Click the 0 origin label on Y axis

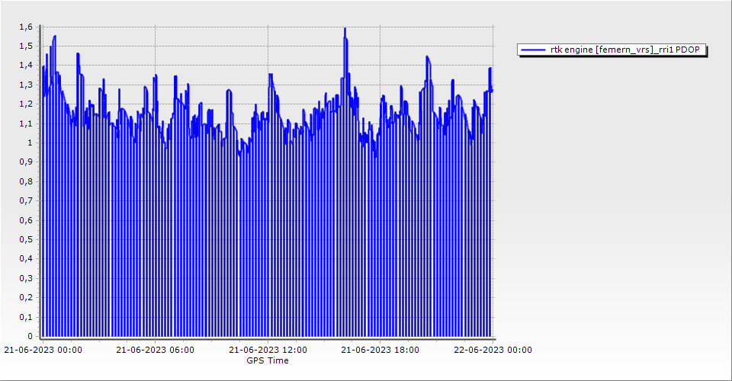tap(30, 336)
